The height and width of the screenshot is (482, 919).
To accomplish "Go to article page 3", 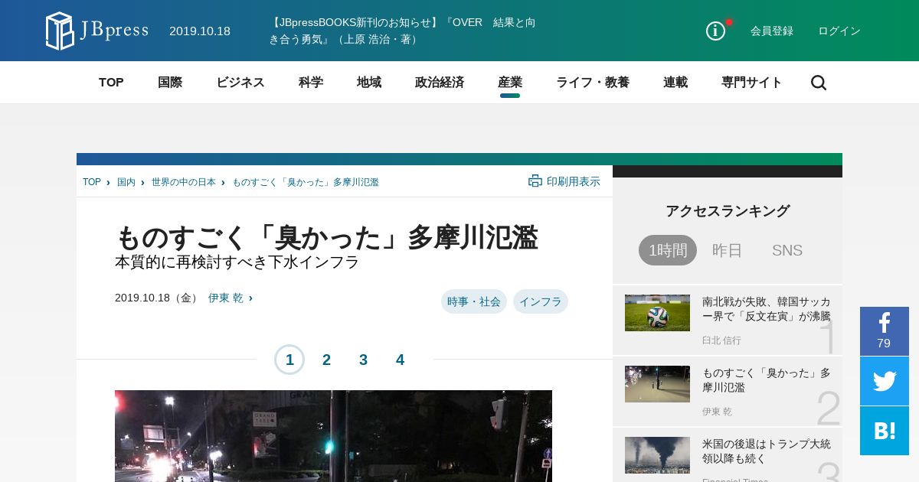I will coord(363,360).
